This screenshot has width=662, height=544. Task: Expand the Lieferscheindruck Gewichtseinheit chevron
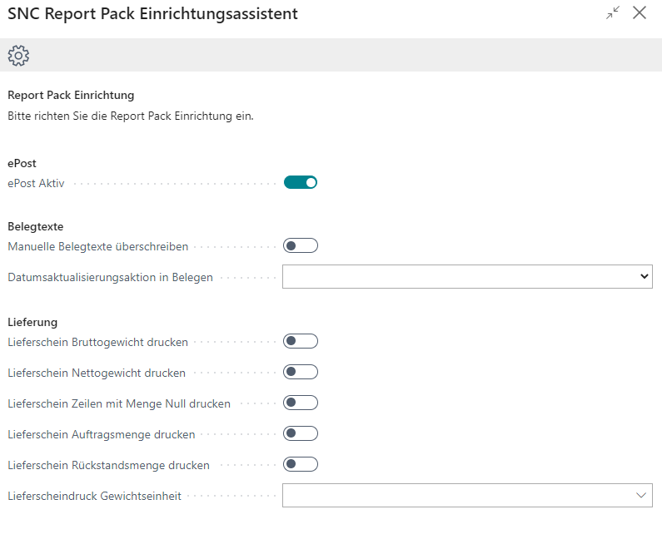(641, 496)
